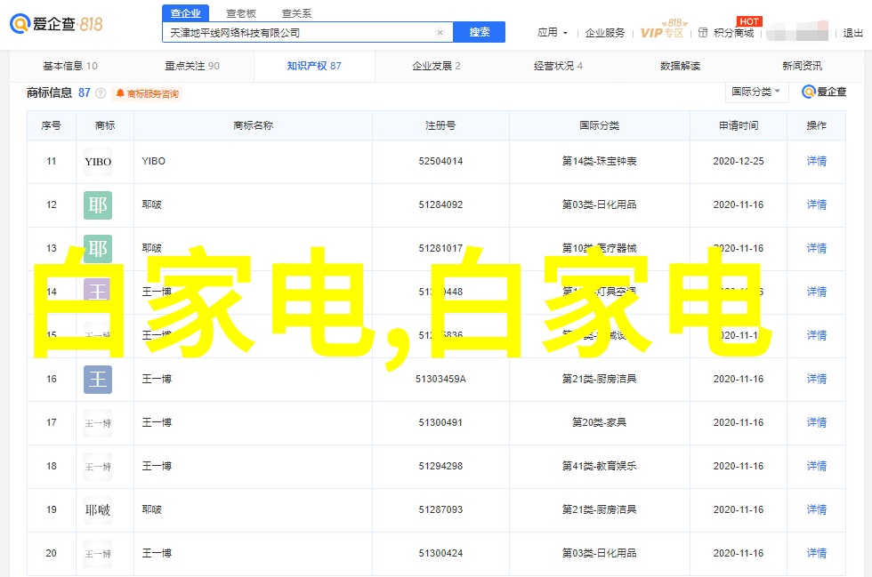Open the 耶啵 trademark thumbnail in row 19

click(98, 510)
